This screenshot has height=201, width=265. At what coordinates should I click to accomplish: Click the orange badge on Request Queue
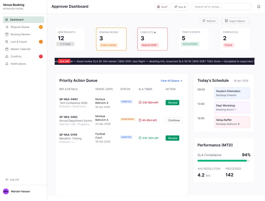(41, 27)
